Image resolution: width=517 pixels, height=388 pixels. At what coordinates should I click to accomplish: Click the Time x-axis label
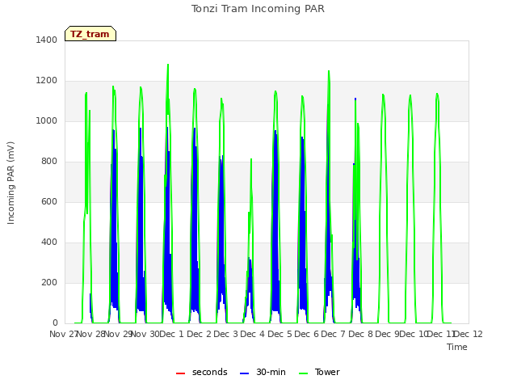coord(457,347)
